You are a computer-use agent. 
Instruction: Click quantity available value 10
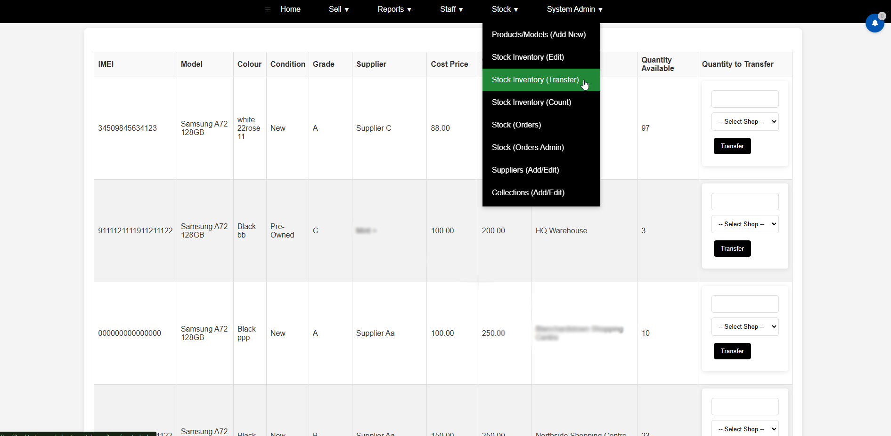[x=646, y=333]
